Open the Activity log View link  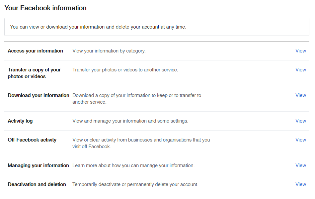coord(300,121)
